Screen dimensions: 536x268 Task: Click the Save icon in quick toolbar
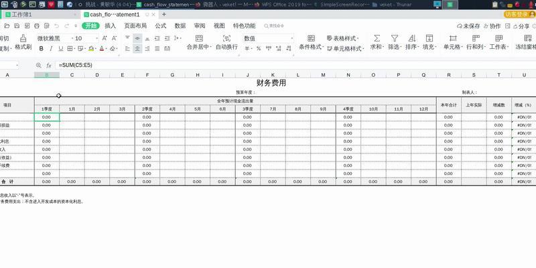(17, 26)
